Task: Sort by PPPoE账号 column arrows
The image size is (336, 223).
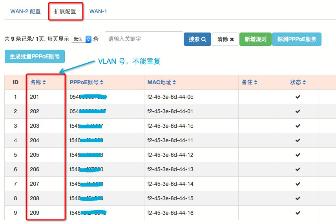Action: [102, 82]
